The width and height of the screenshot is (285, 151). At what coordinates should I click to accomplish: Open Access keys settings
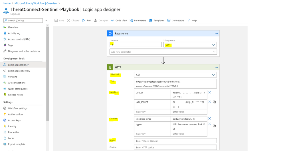coord(14,120)
